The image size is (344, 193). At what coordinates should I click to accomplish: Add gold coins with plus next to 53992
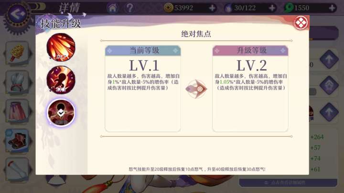(x=212, y=8)
